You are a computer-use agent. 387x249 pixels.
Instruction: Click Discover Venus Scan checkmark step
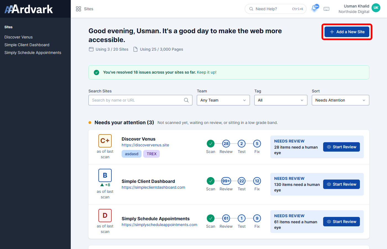point(211,144)
